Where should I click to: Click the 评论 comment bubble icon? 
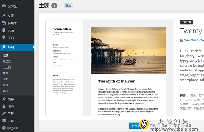pyautogui.click(x=4, y=37)
